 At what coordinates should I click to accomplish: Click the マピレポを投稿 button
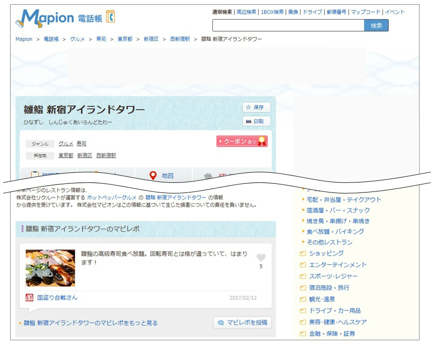[242, 322]
